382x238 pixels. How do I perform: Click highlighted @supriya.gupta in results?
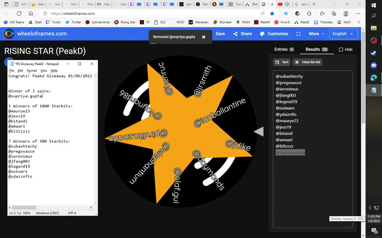click(290, 152)
